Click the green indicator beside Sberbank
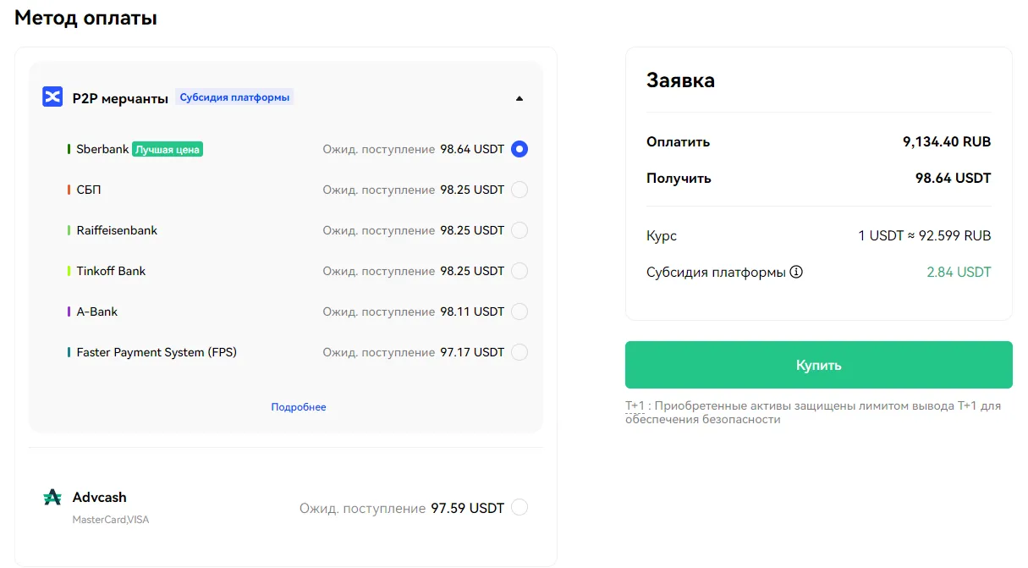The height and width of the screenshot is (568, 1028). click(70, 148)
